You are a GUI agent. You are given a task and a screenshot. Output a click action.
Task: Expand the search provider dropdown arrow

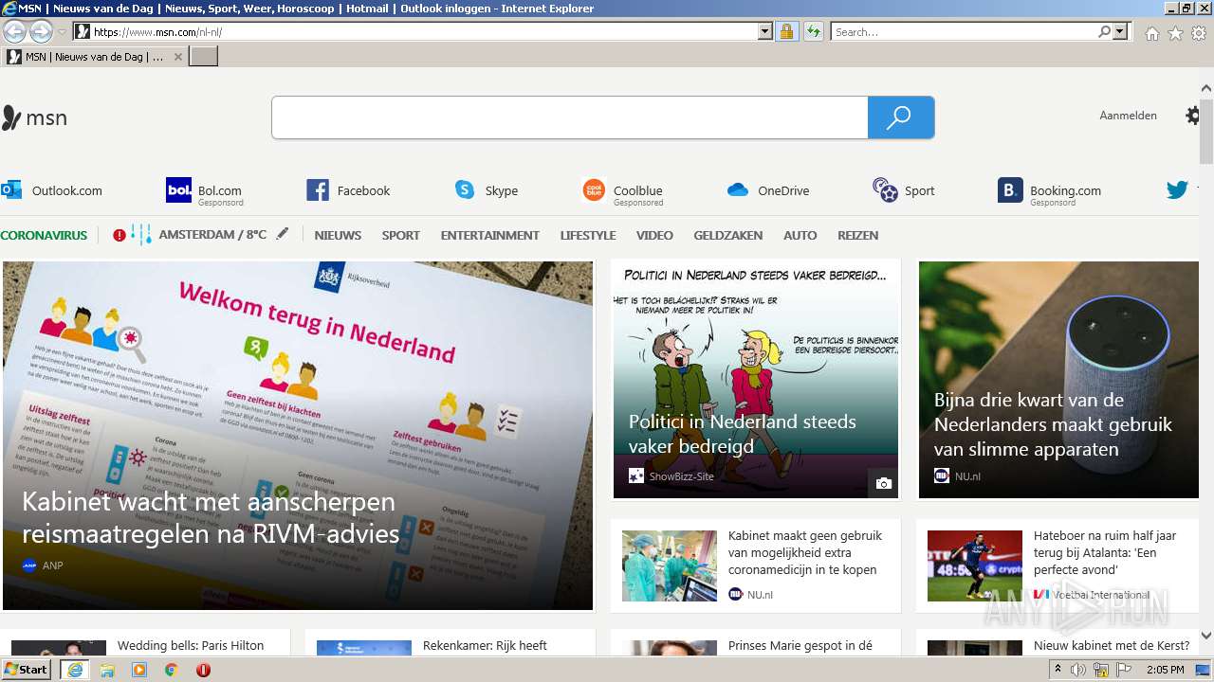click(x=1121, y=31)
